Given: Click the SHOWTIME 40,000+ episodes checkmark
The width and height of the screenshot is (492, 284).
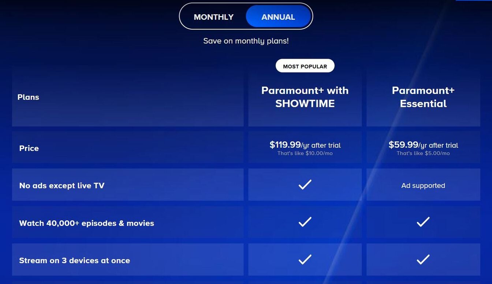Looking at the screenshot, I should [x=305, y=222].
